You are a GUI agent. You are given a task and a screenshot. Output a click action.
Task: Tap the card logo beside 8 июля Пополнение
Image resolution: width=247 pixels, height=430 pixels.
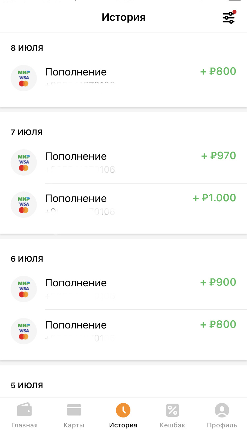24,78
